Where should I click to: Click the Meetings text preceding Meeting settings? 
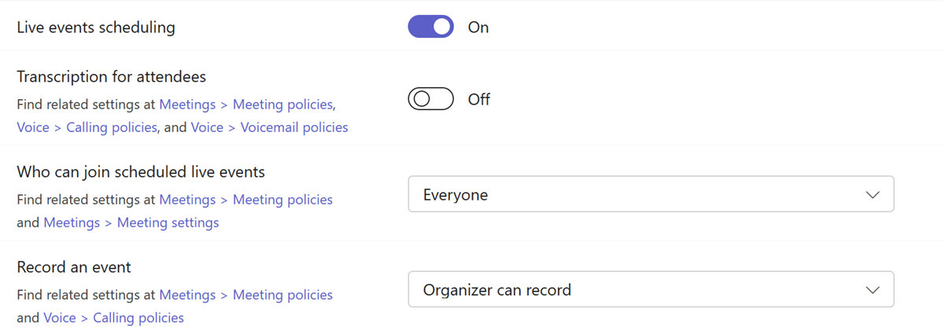coord(72,223)
